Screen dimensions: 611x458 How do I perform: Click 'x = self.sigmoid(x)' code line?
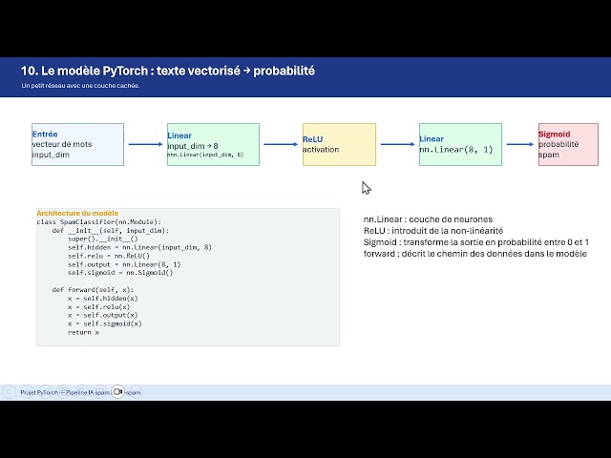pyautogui.click(x=105, y=323)
